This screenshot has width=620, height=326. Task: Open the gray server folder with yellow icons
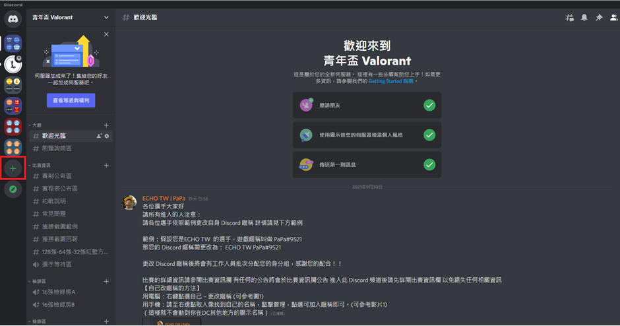[x=13, y=85]
